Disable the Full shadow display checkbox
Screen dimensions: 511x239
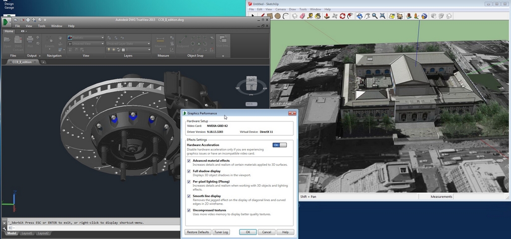click(x=189, y=171)
